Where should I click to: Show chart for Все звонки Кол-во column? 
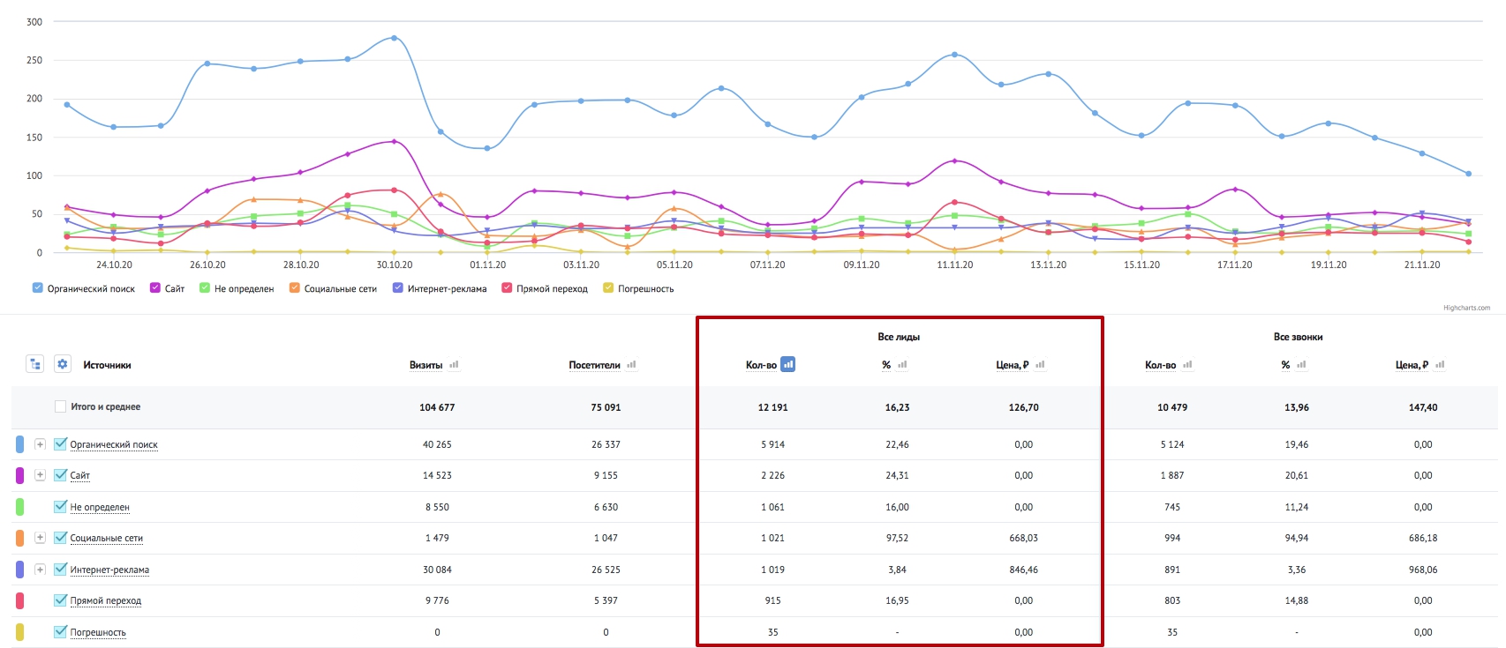coord(1187,364)
